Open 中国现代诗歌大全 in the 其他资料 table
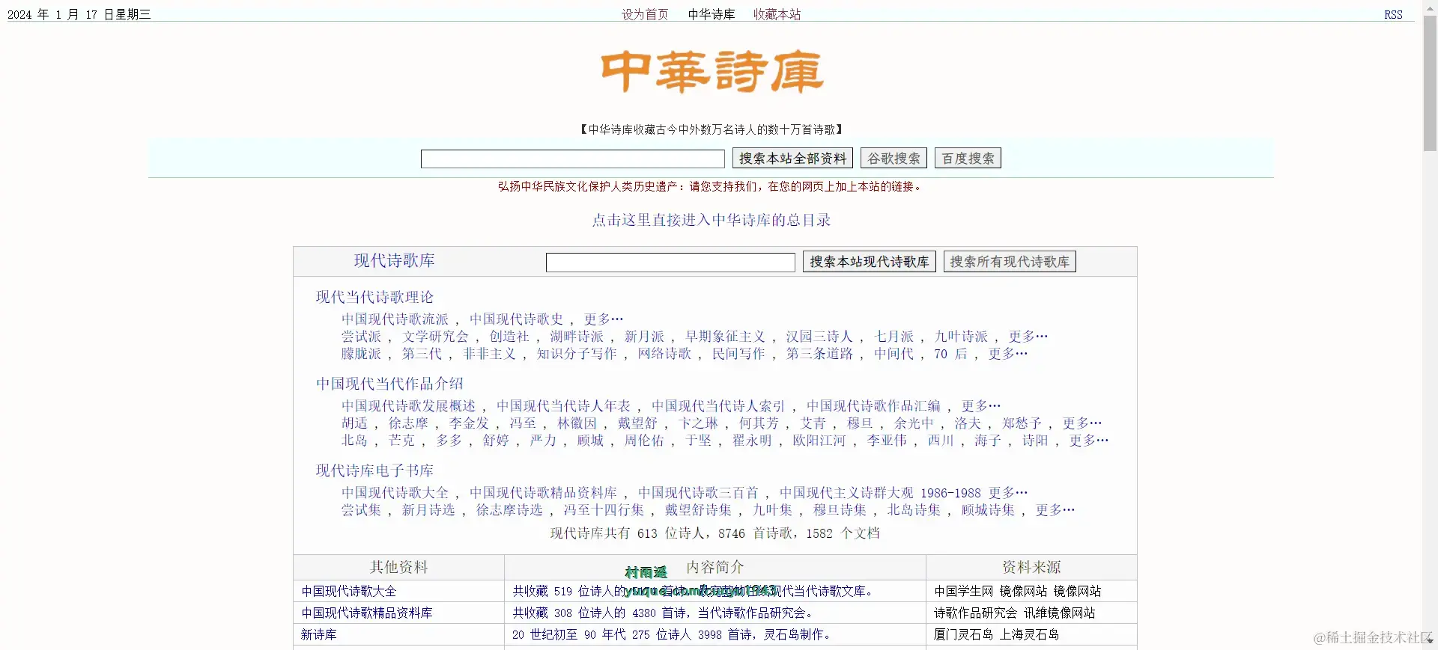This screenshot has width=1438, height=650. (348, 591)
